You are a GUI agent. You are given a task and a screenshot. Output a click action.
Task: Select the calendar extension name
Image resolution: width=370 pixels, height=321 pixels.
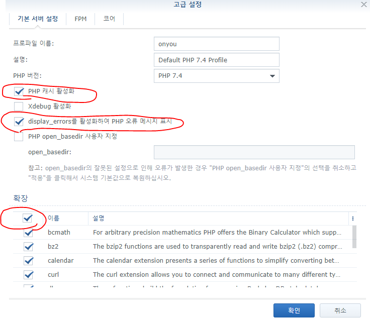pos(61,261)
